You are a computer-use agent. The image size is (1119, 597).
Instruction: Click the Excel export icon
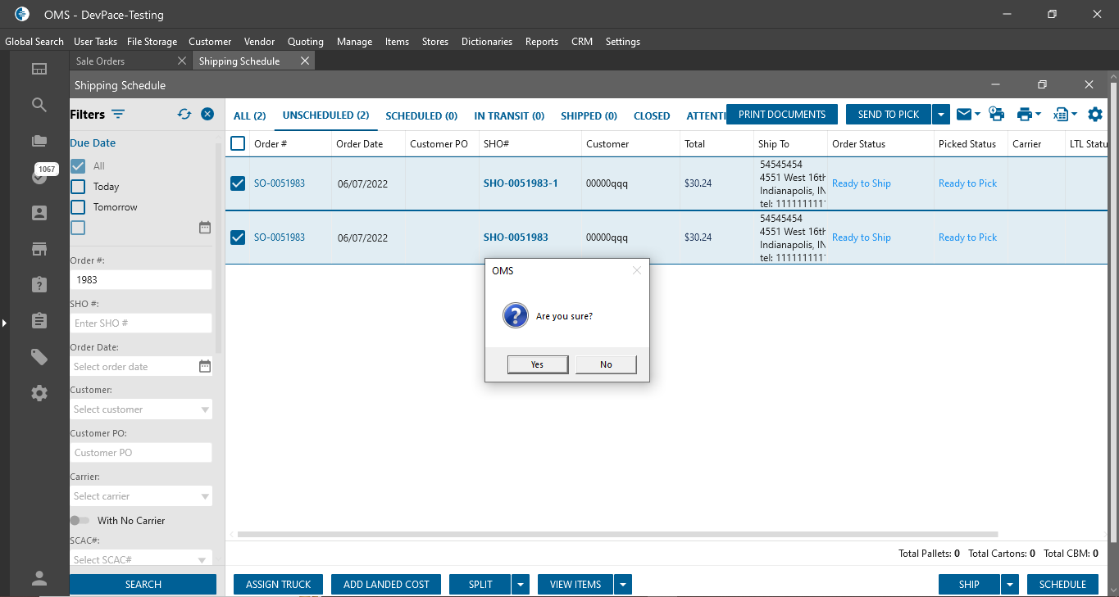click(x=1061, y=115)
